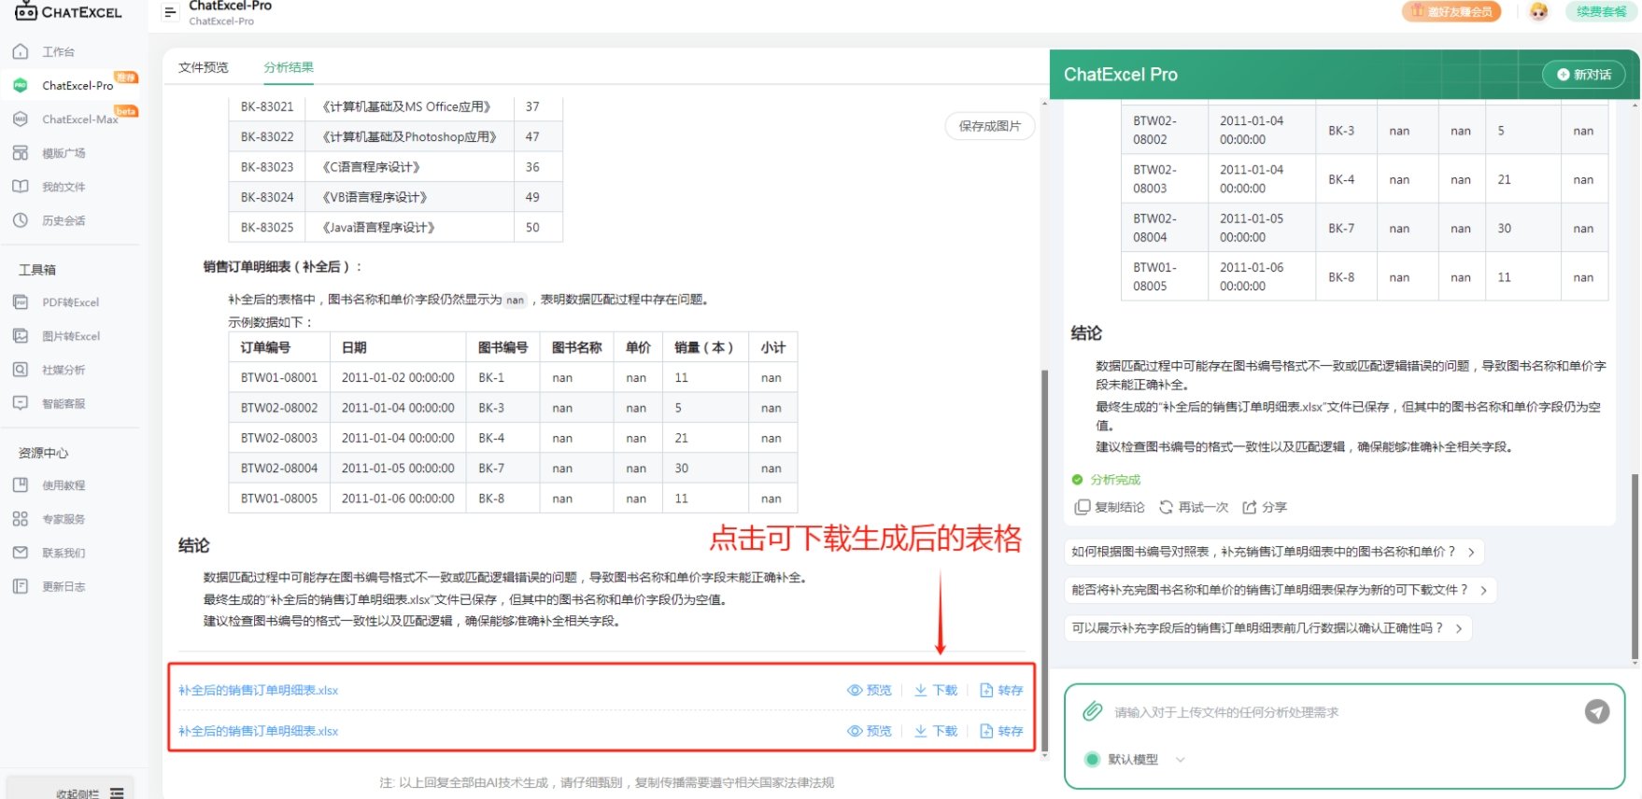The width and height of the screenshot is (1642, 799).
Task: Click the user avatar icon
Action: point(1538,11)
